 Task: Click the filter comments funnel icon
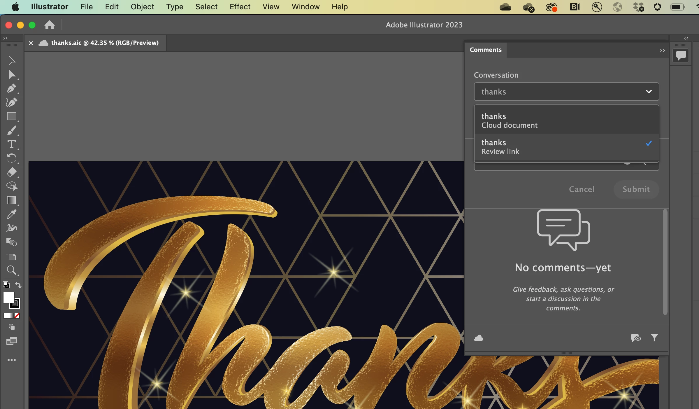click(x=654, y=338)
